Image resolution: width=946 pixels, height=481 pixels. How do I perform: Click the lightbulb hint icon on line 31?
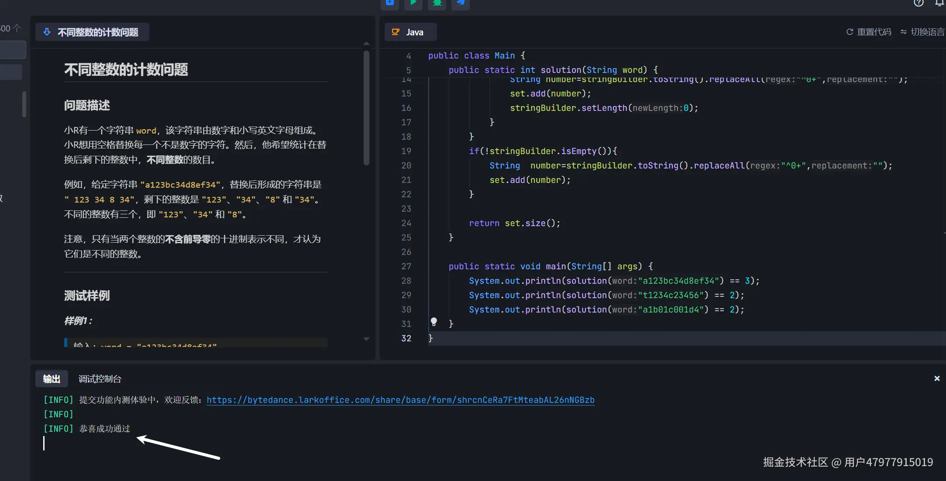(x=433, y=322)
